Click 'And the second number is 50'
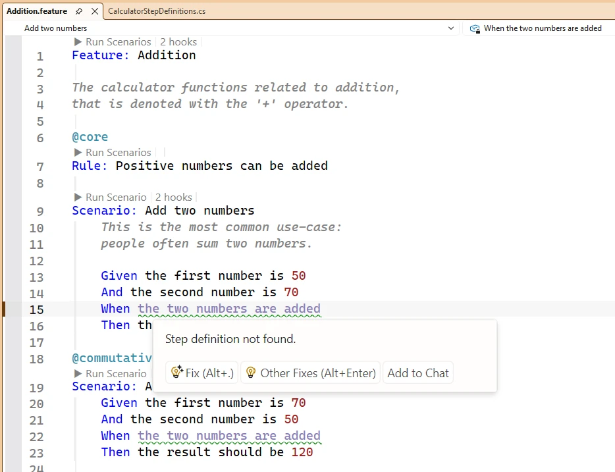Screen dimensions: 615x472 click(200, 419)
